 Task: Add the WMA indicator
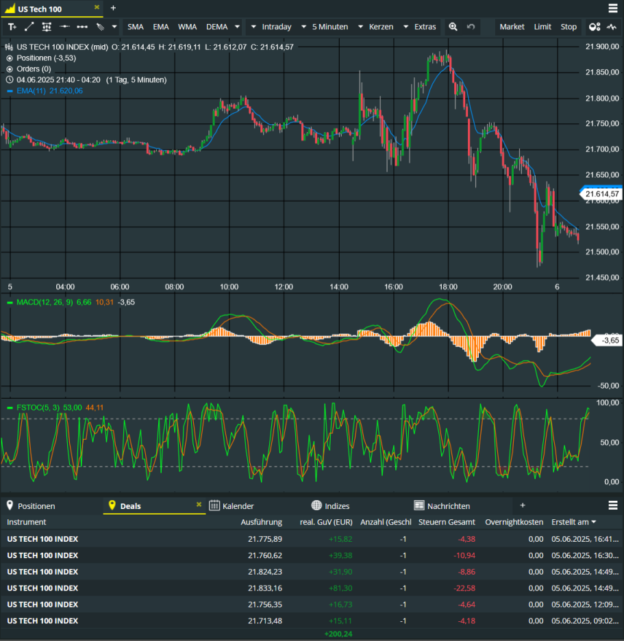187,27
